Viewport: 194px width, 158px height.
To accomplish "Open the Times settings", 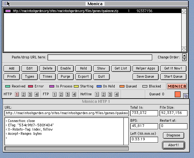I will [x=47, y=77].
